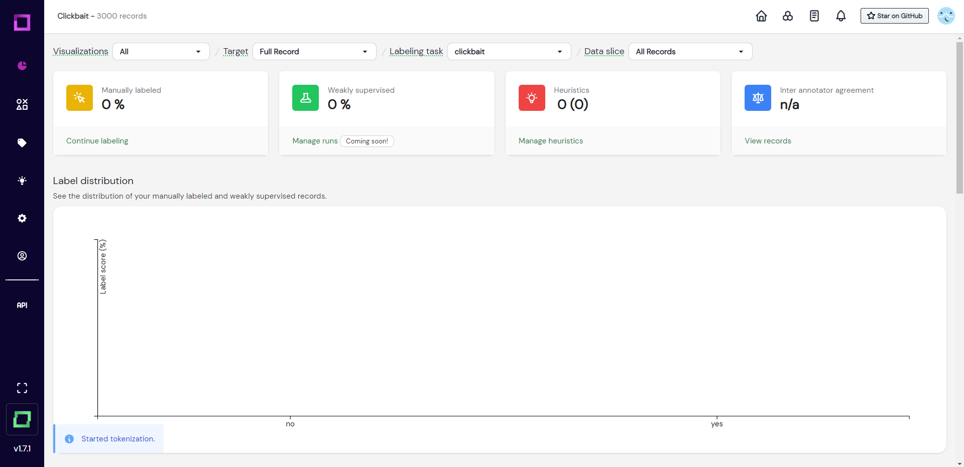The width and height of the screenshot is (964, 467).
Task: Open the user account sidebar icon
Action: 22,256
